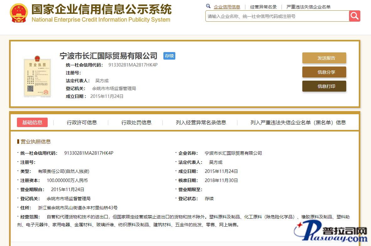Switch to the 基础信息 tab
Screen dimensions: 371x246
click(x=32, y=122)
